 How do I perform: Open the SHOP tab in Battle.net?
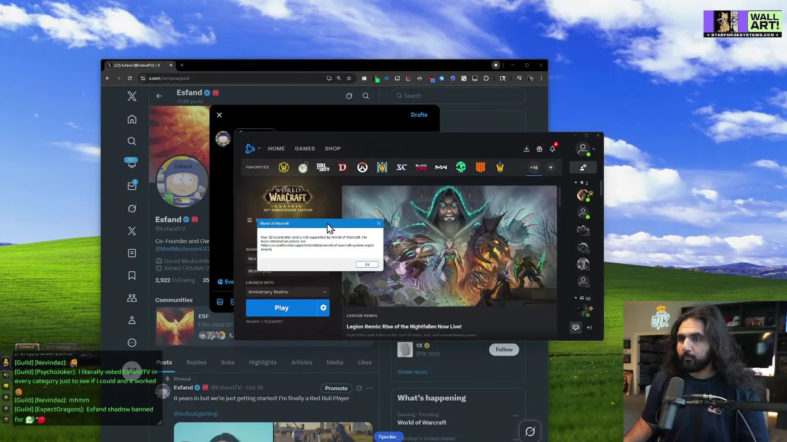coord(333,149)
